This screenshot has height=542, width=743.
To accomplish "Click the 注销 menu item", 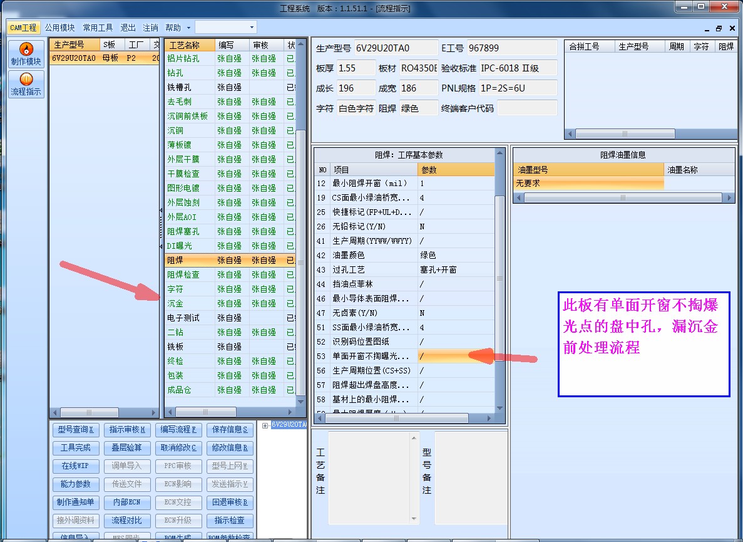I will [x=150, y=28].
